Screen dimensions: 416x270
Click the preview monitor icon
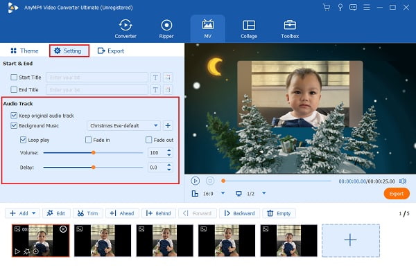[x=239, y=194]
